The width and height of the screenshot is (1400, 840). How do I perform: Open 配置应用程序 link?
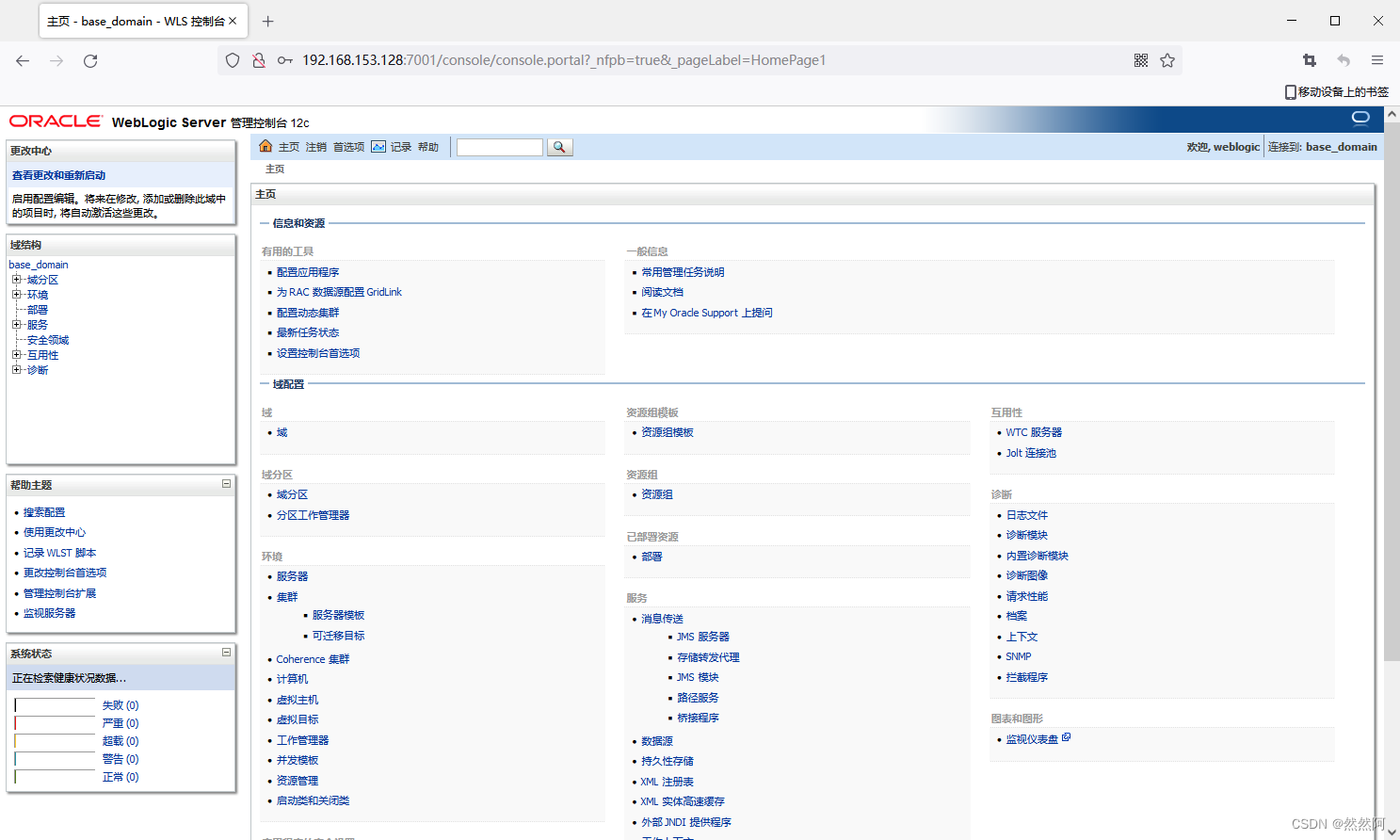(x=308, y=272)
